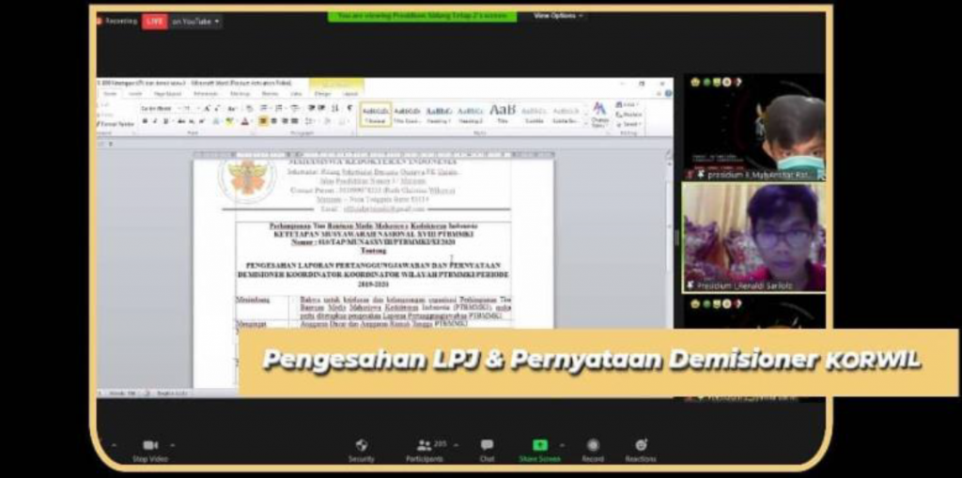The width and height of the screenshot is (962, 478).
Task: Expand arrow next to Participants
Action: pos(456,445)
